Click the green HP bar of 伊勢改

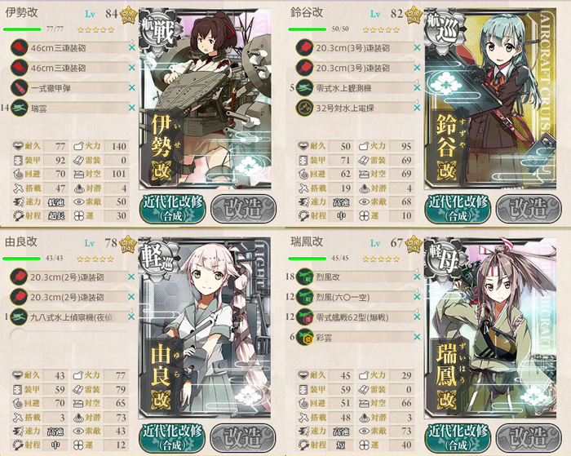22,29
